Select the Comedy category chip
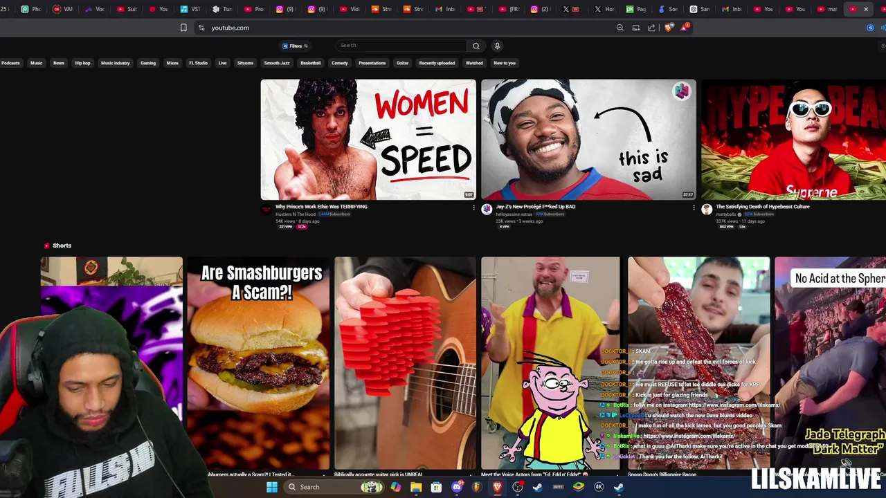Viewport: 886px width, 498px height. pos(340,63)
